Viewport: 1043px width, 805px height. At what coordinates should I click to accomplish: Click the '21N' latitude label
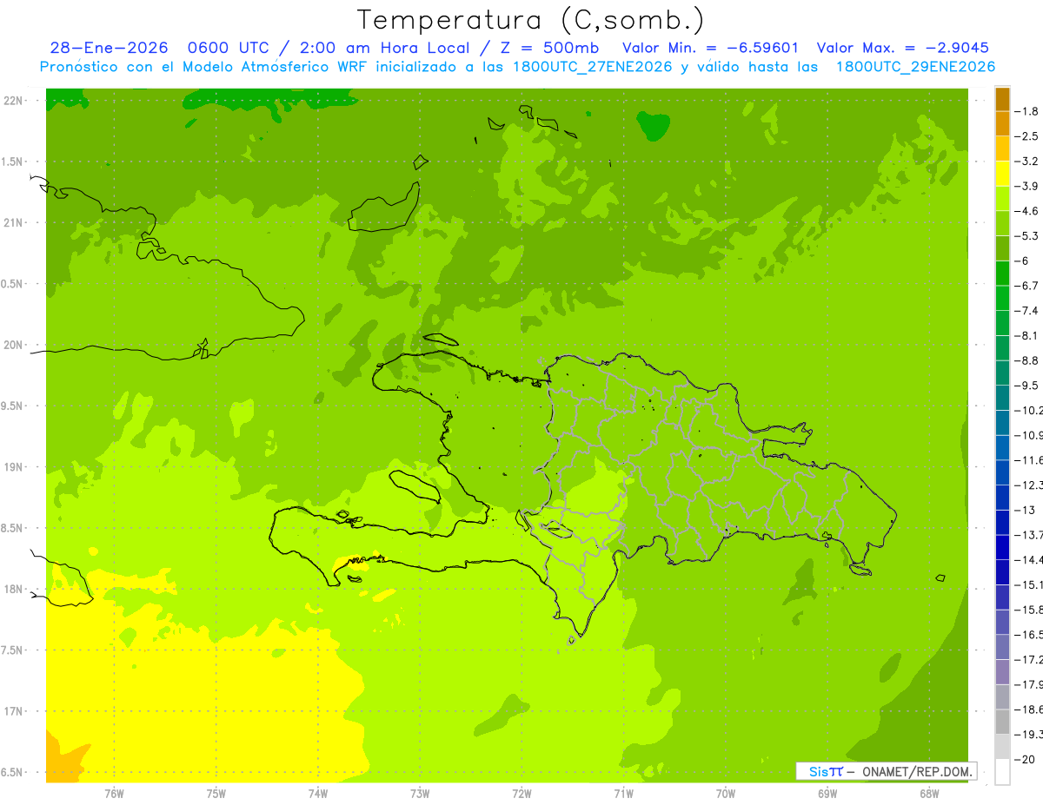(15, 223)
